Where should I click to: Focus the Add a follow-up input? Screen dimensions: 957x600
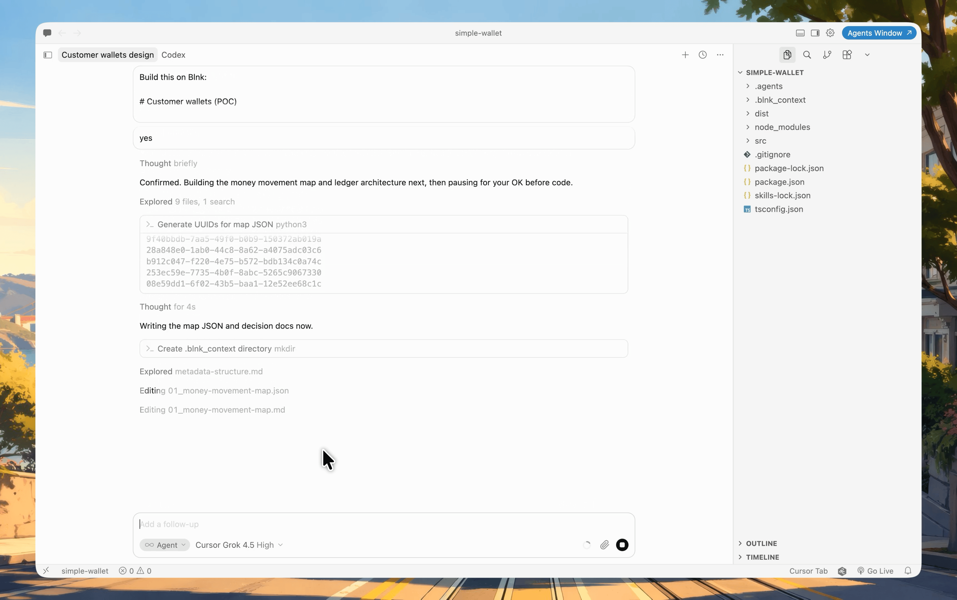tap(384, 524)
